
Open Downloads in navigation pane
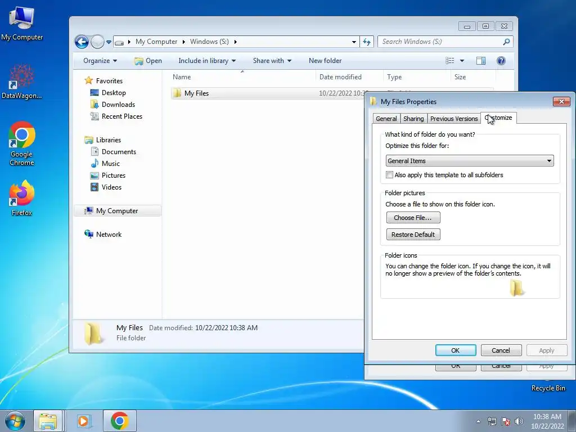pyautogui.click(x=118, y=104)
